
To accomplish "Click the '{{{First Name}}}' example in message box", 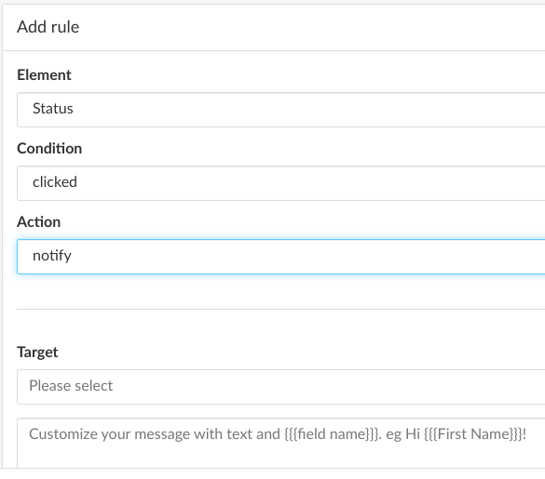I will point(473,433).
